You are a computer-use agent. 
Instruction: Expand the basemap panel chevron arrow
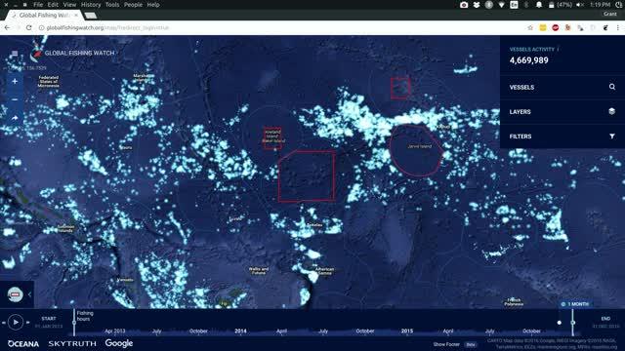[29, 294]
